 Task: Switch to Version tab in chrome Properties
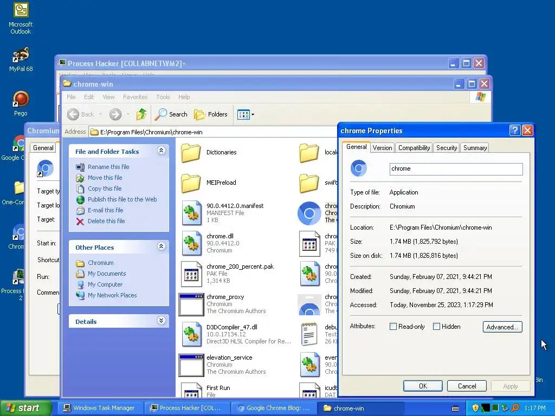point(382,148)
